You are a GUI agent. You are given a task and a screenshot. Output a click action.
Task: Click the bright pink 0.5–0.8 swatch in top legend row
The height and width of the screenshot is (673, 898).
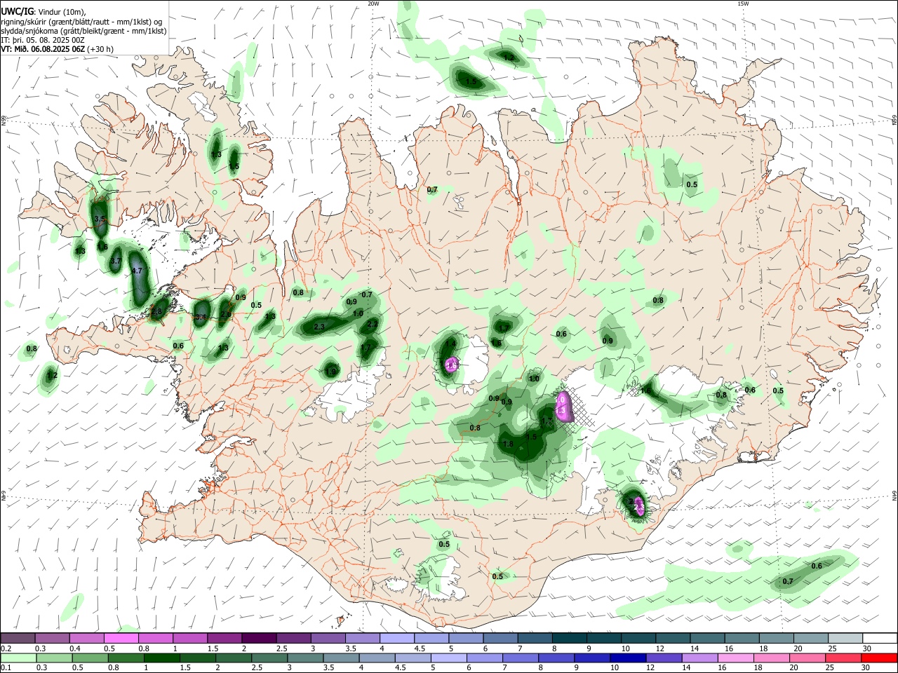click(121, 638)
